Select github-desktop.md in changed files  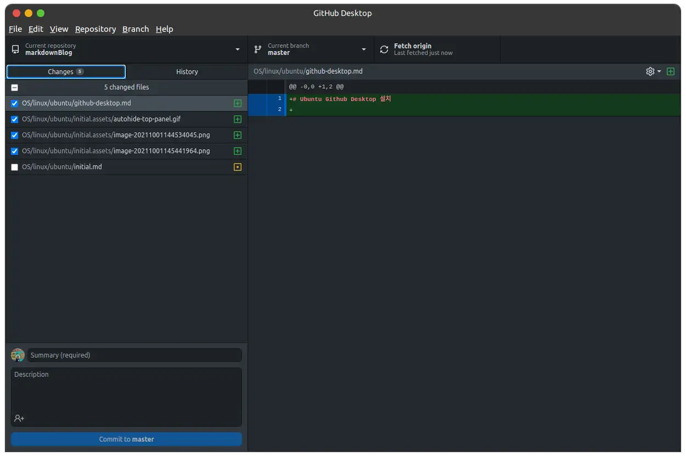coord(126,103)
